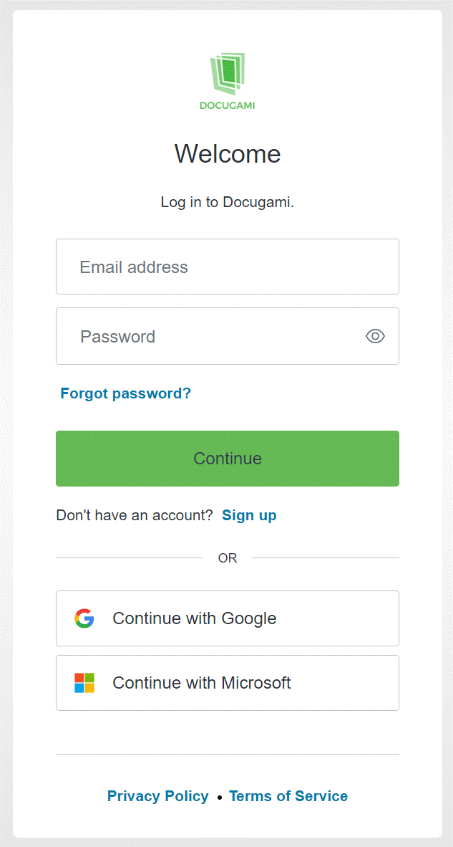
Task: View the Privacy Policy
Action: click(157, 795)
